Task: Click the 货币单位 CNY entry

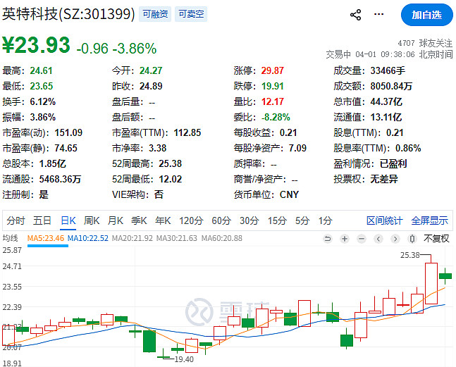Action: [x=266, y=194]
